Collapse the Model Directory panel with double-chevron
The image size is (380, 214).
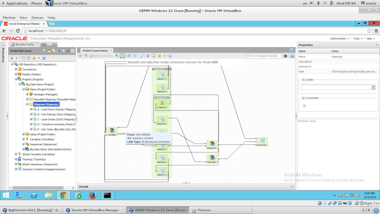point(72,51)
